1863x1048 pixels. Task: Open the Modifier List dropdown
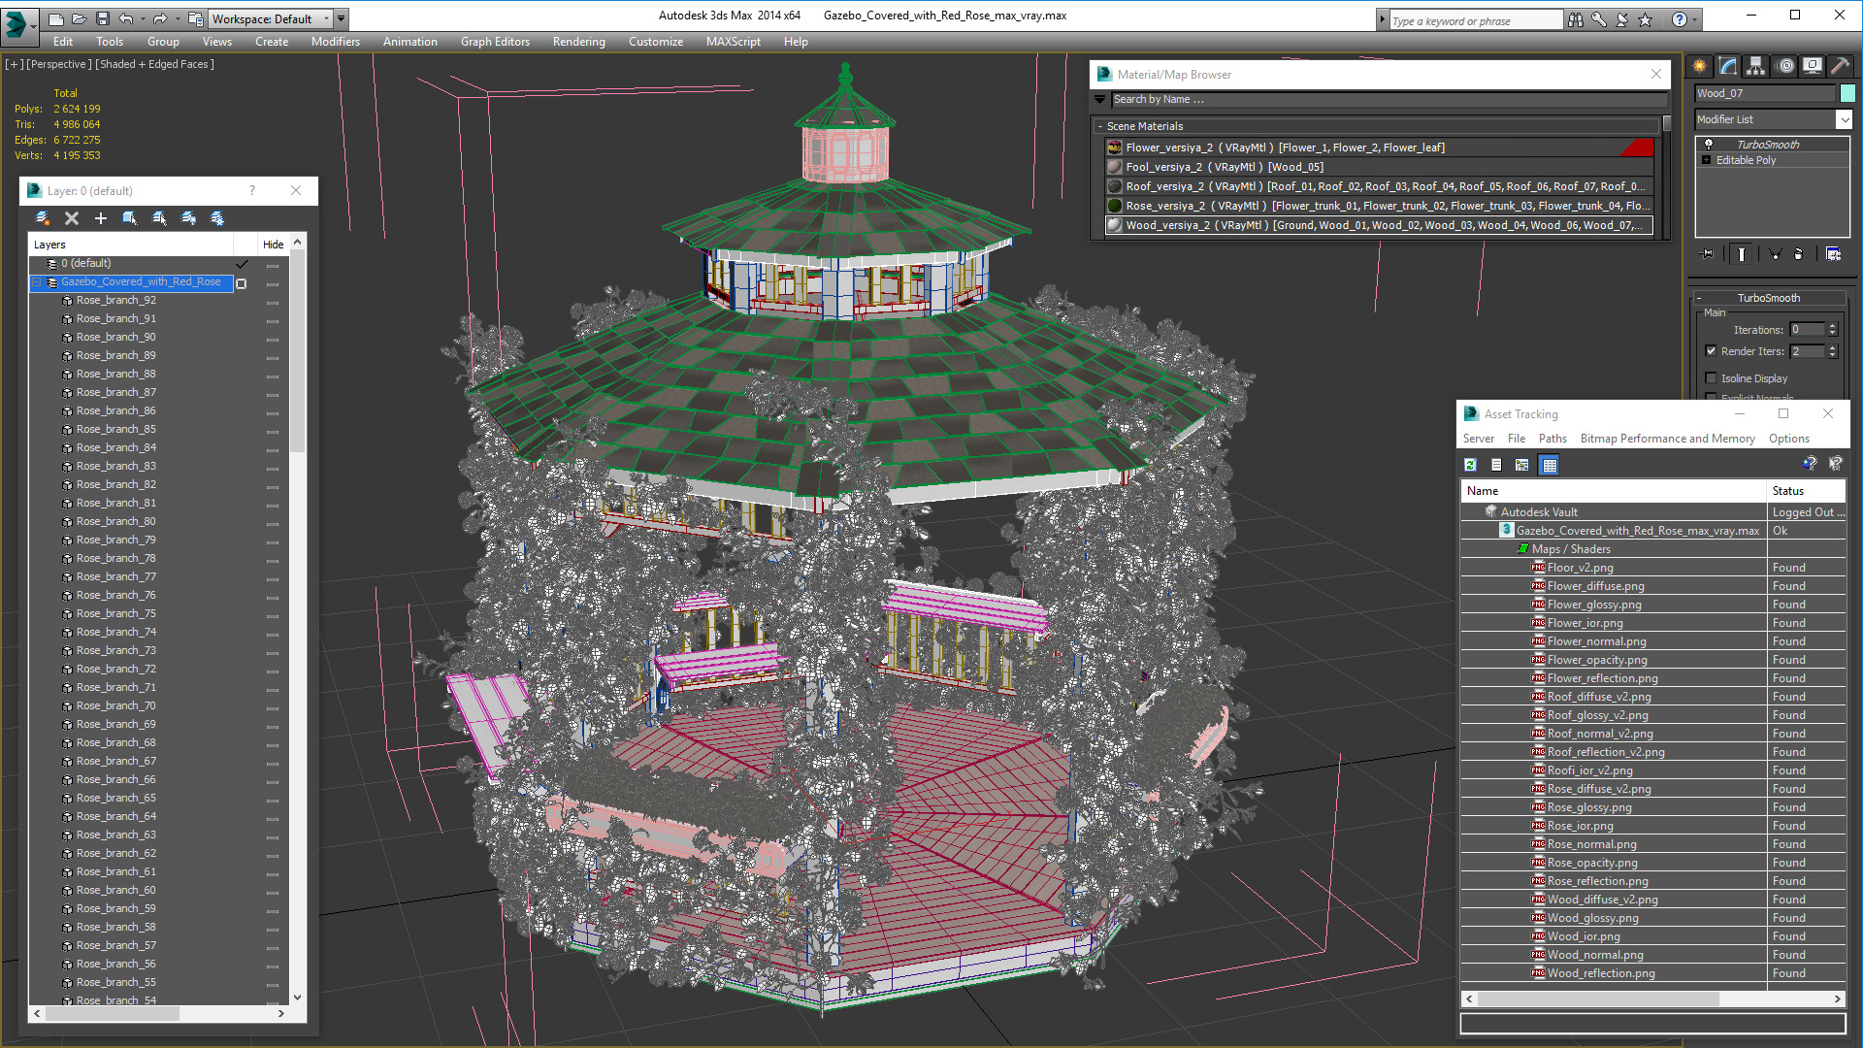(1844, 119)
